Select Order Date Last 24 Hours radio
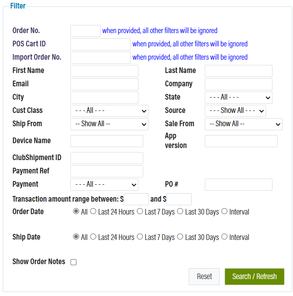293x296 pixels. click(x=93, y=211)
